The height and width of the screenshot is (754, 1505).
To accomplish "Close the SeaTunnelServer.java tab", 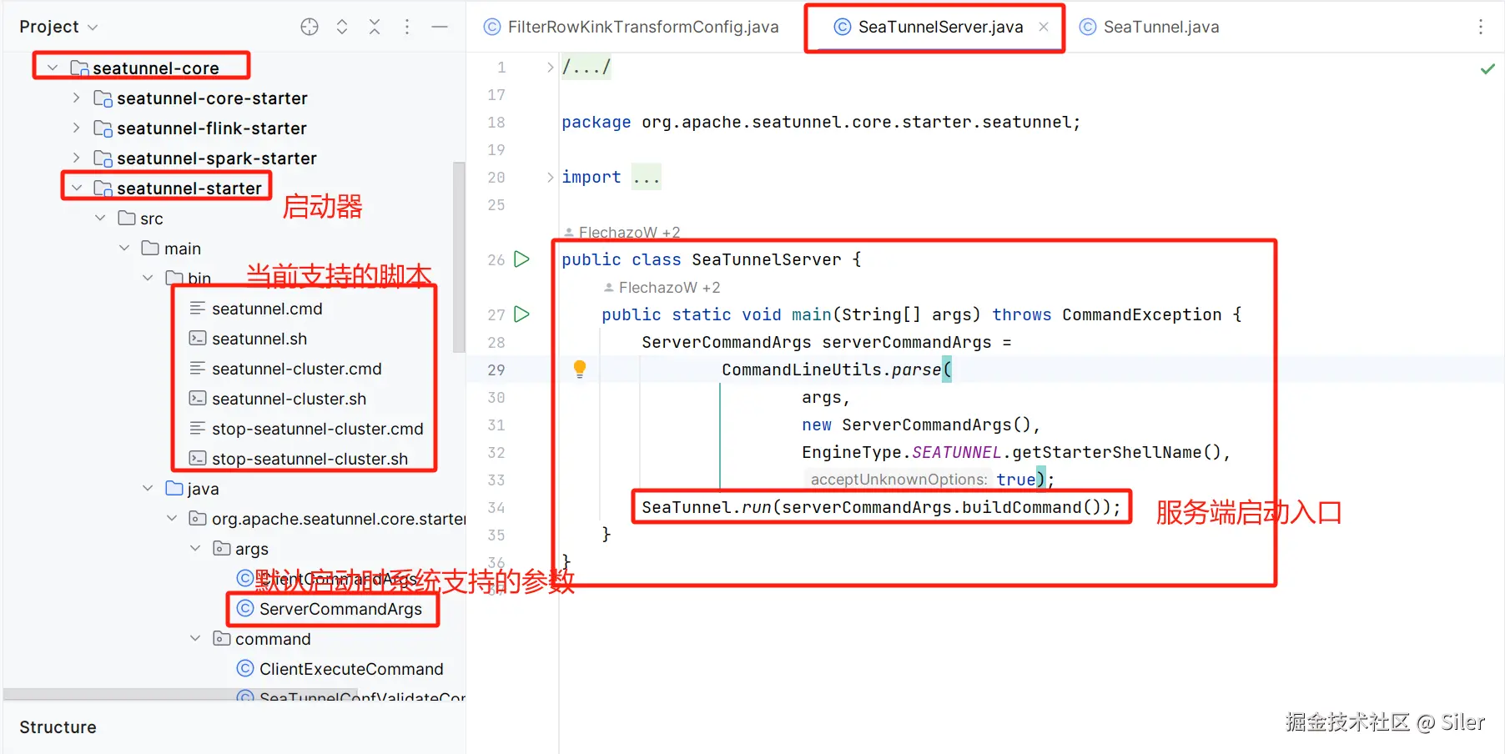I will [1044, 27].
